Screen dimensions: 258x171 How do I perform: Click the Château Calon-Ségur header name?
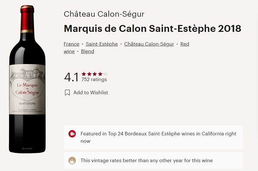pos(104,14)
